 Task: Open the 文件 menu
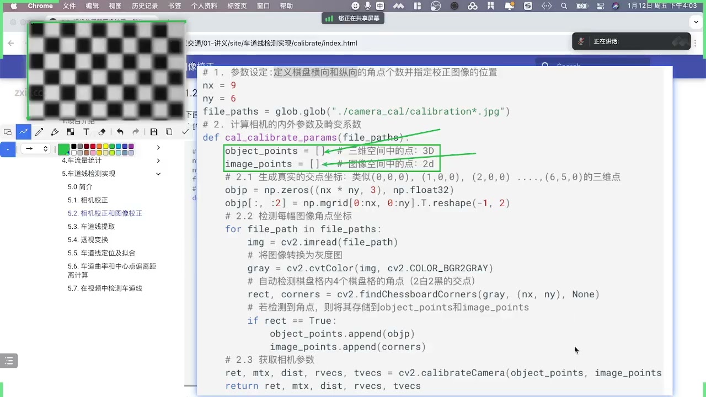(x=69, y=6)
